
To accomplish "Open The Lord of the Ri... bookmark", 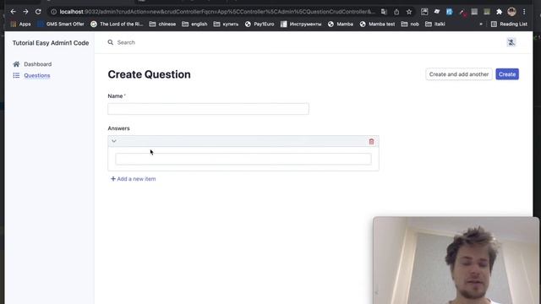I will click(x=117, y=24).
